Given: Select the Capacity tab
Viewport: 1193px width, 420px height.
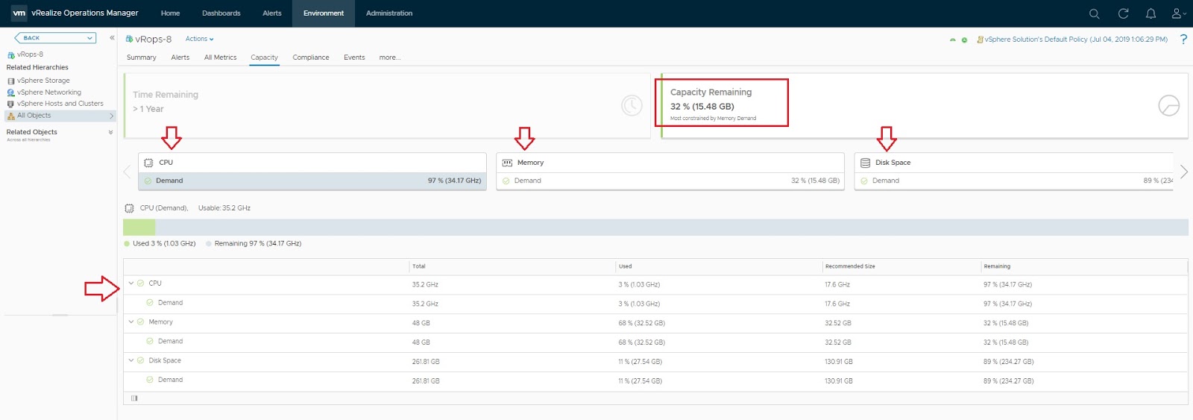Looking at the screenshot, I should point(264,57).
